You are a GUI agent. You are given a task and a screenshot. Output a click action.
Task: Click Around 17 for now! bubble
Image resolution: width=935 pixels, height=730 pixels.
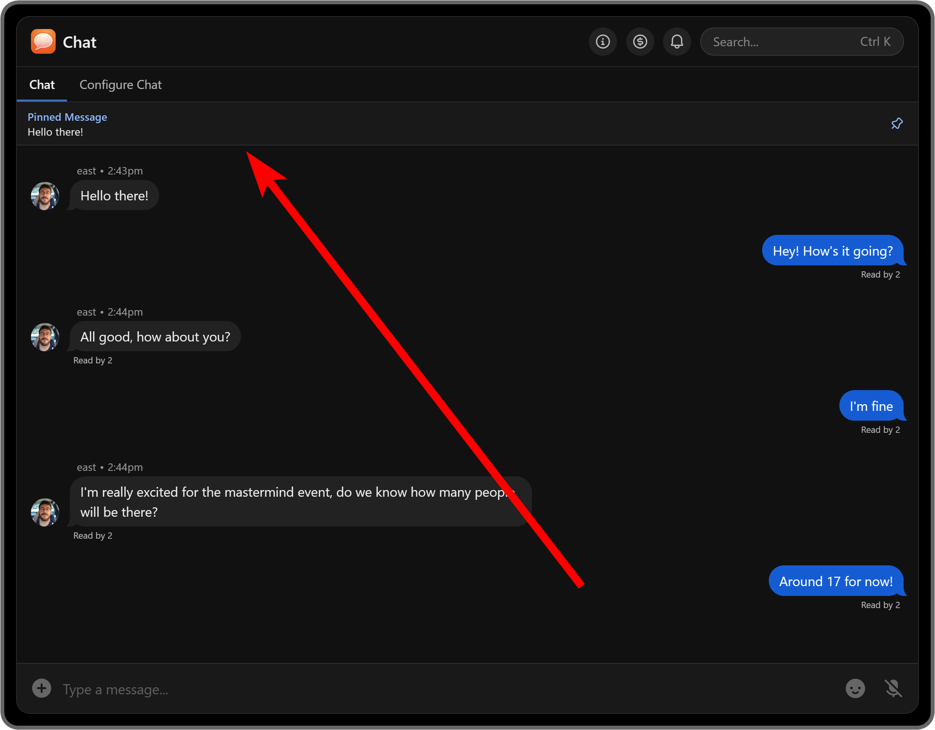[x=835, y=581]
